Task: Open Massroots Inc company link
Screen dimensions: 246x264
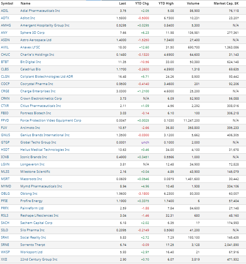Action: point(31,179)
